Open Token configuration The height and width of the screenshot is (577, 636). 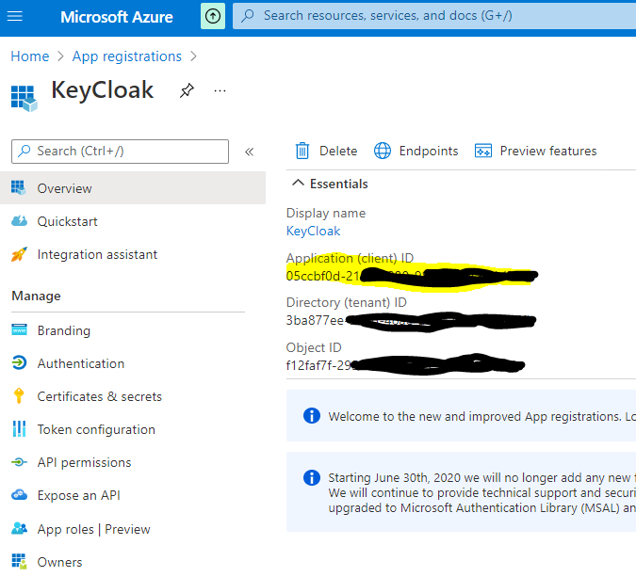click(x=96, y=429)
